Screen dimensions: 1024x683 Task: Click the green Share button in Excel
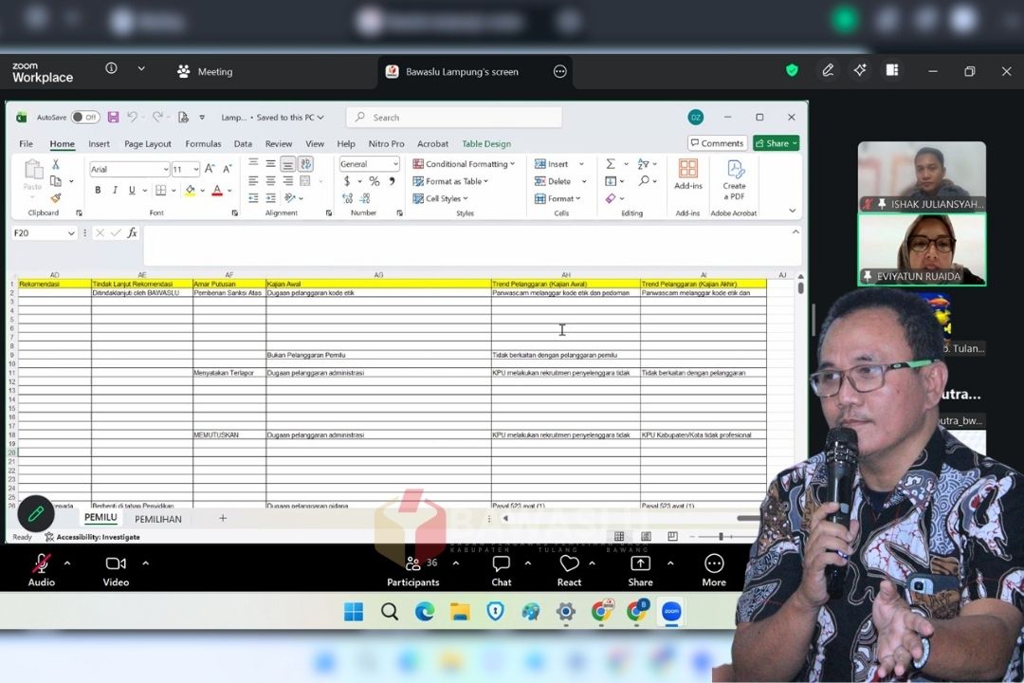(x=776, y=143)
